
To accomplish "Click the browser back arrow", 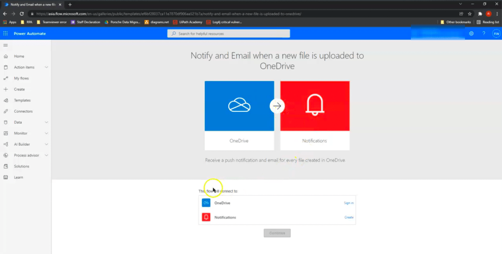I will click(x=5, y=14).
